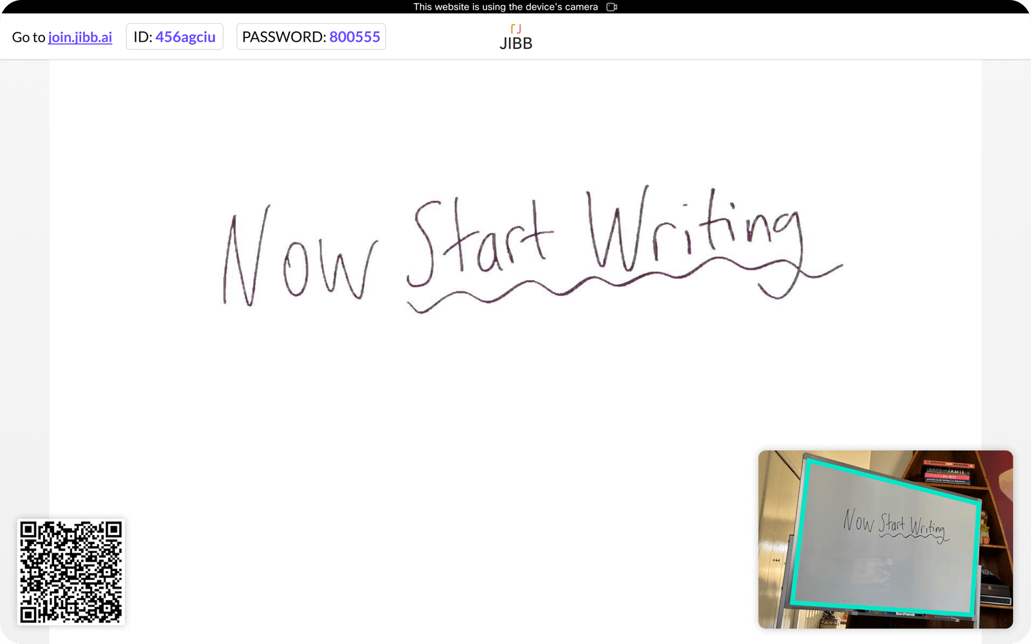Open the join.jibb.ai link
1031x644 pixels.
[x=80, y=37]
